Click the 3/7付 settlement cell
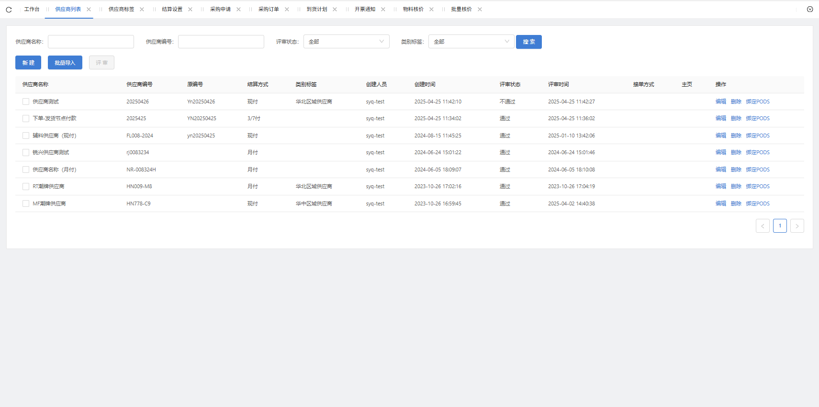This screenshot has height=407, width=819. pyautogui.click(x=254, y=118)
